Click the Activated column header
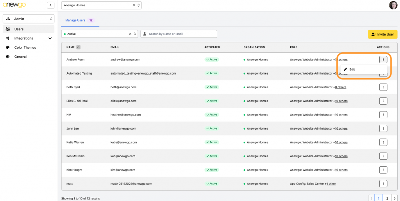400x201 pixels. point(212,47)
